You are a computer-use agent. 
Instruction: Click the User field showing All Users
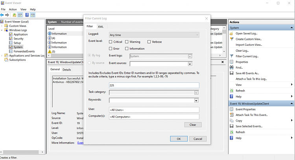click(x=154, y=110)
